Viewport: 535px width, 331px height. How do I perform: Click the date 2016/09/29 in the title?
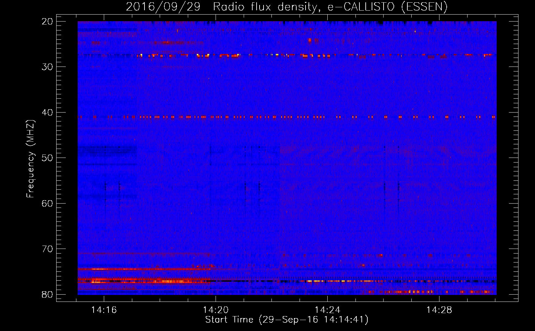click(x=163, y=7)
